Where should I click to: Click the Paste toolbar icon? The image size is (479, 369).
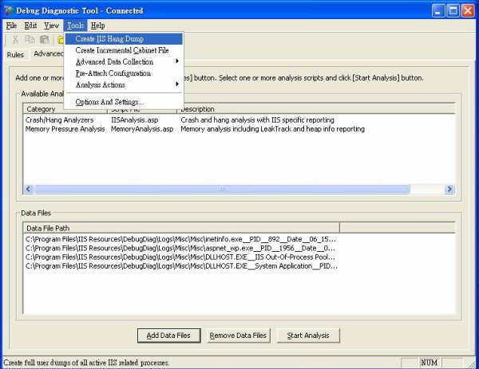coord(45,39)
